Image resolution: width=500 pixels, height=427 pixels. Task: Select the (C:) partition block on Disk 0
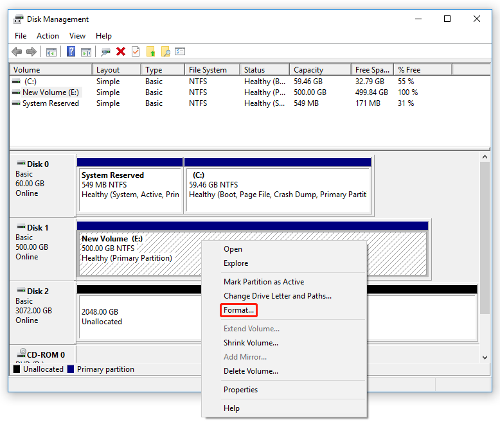tap(278, 186)
